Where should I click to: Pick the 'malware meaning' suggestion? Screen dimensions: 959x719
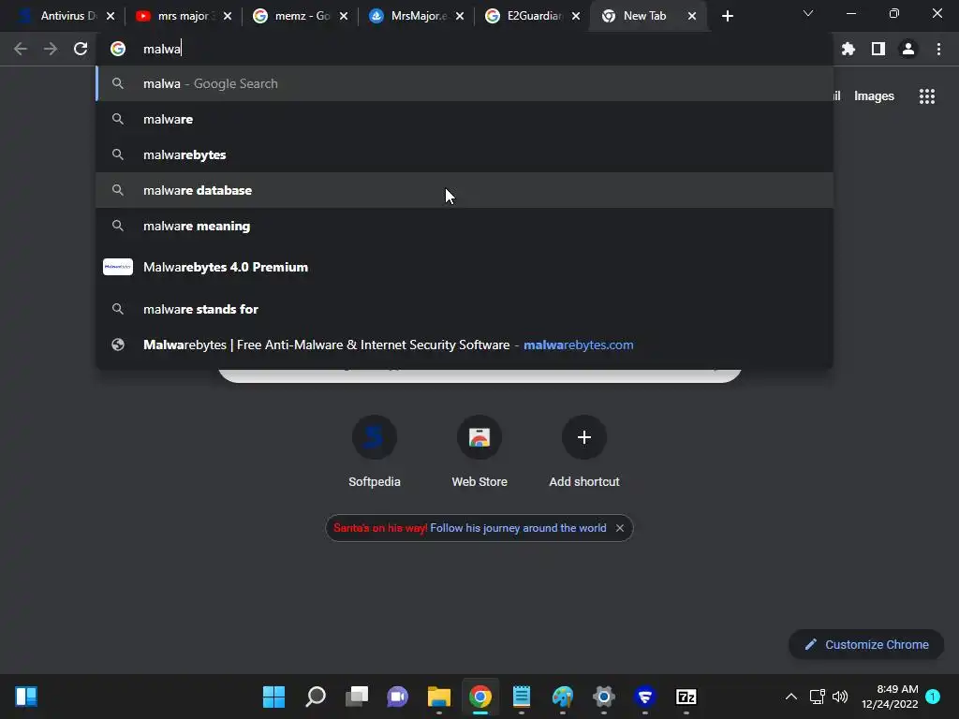pos(465,226)
